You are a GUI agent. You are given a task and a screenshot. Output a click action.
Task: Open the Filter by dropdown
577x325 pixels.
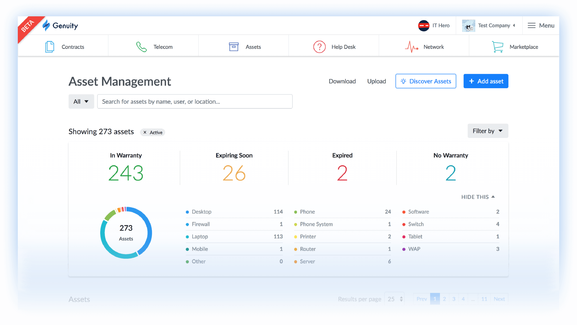[487, 131]
